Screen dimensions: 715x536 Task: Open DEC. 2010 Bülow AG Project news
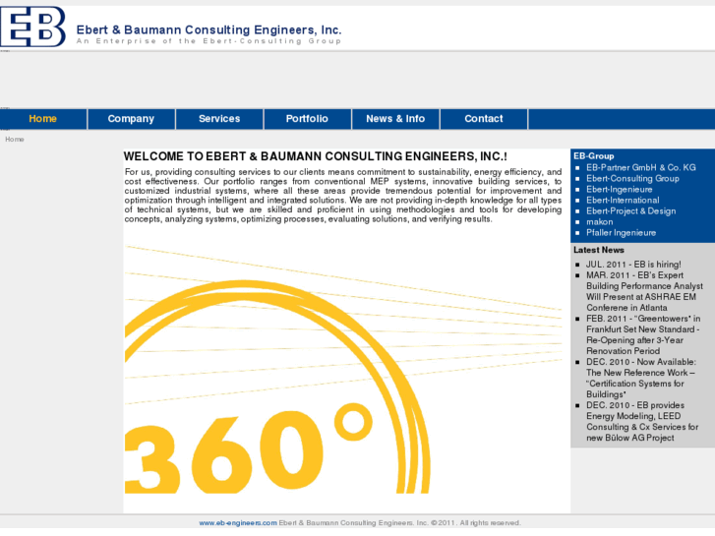coord(642,422)
